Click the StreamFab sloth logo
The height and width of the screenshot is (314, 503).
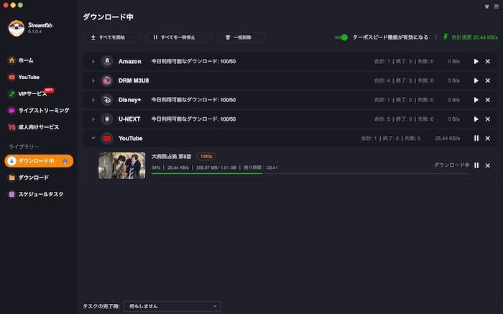[x=16, y=28]
